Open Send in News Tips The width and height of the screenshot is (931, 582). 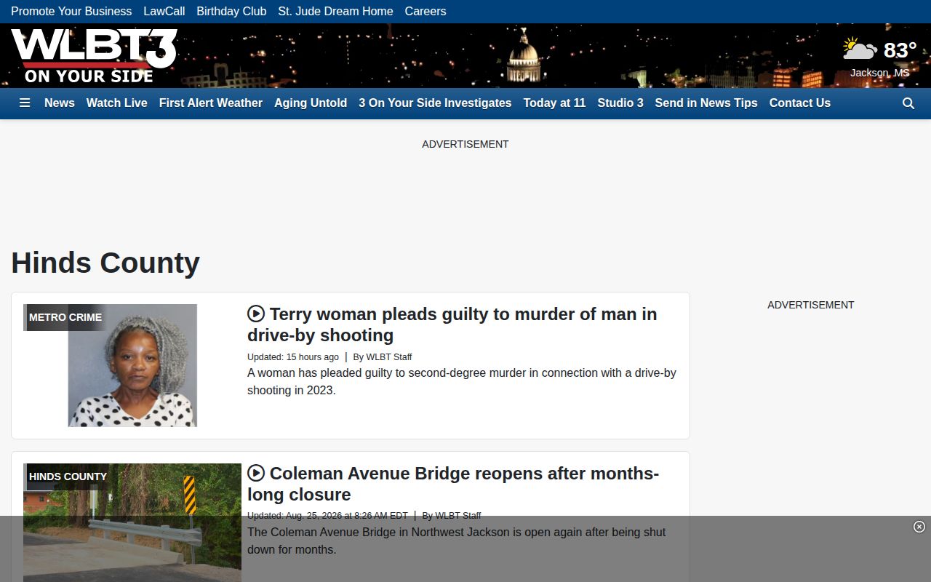pos(706,103)
